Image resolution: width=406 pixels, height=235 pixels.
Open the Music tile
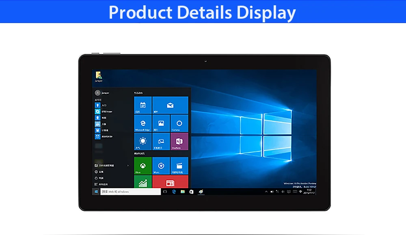click(x=161, y=166)
